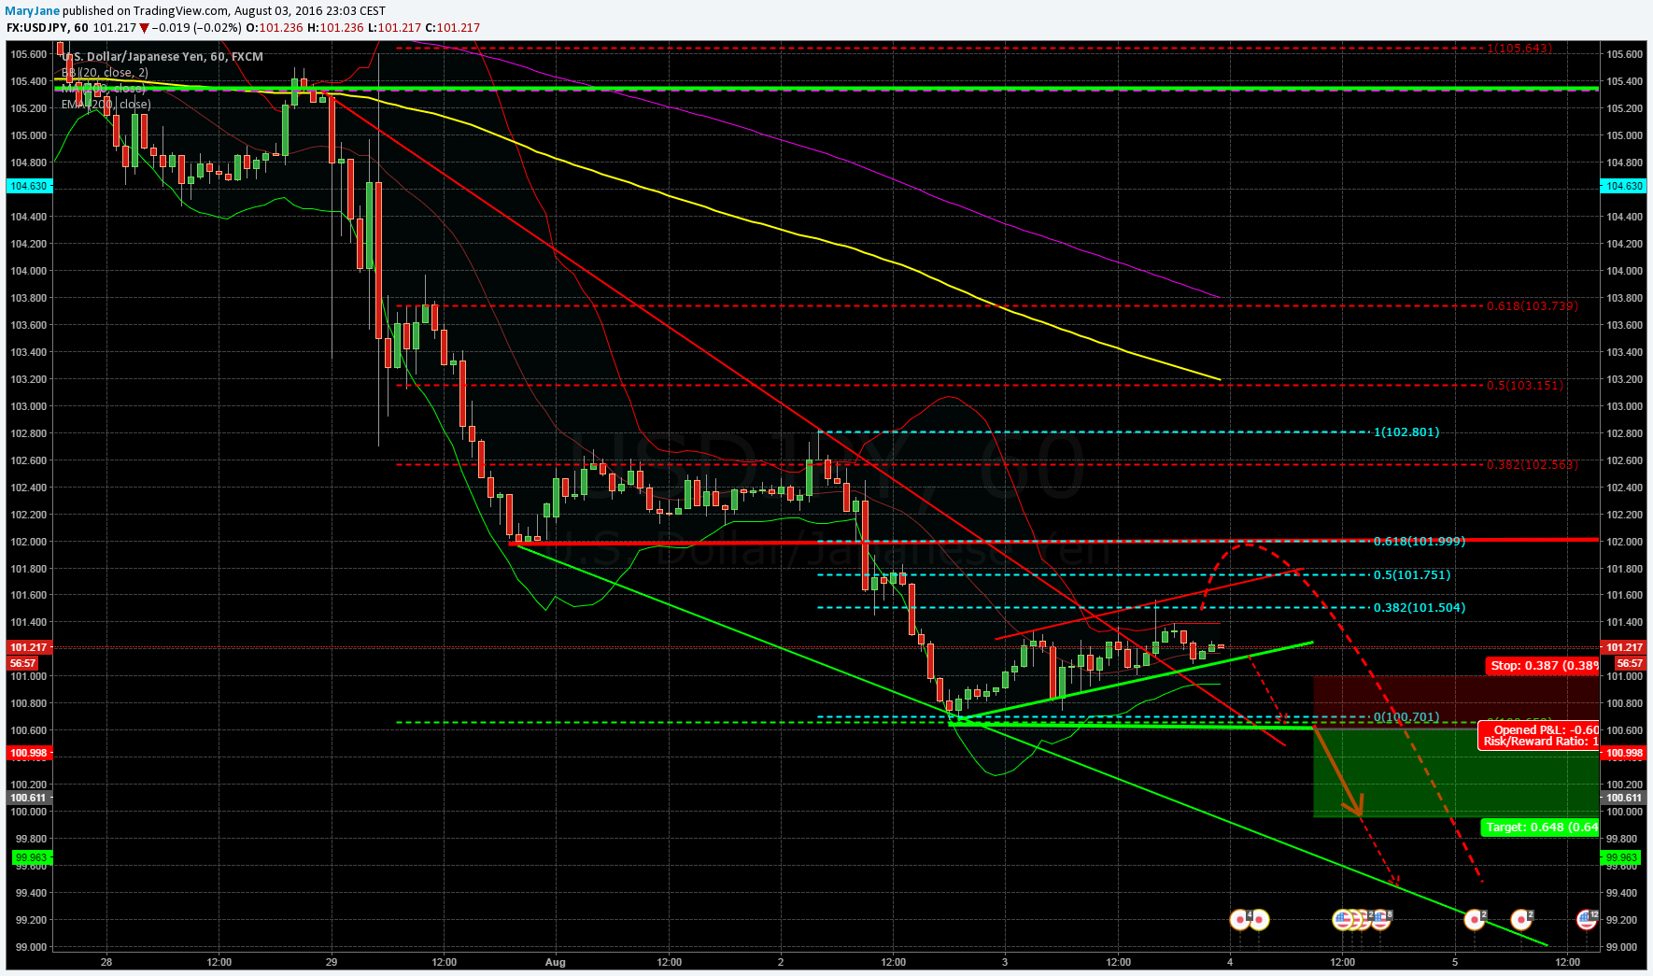
Task: Click the Stop: 0.387 label
Action: coord(1542,666)
